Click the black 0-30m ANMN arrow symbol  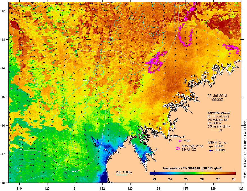point(211,147)
